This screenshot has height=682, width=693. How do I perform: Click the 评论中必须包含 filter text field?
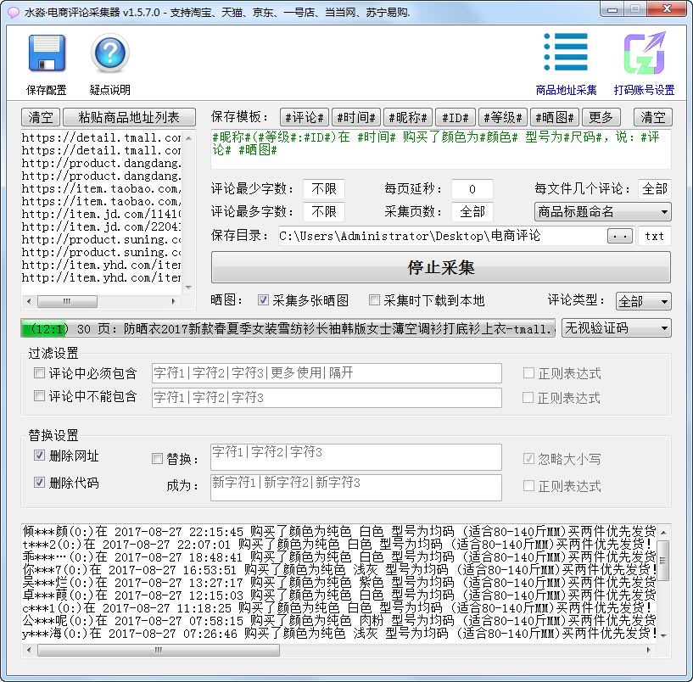pos(327,373)
